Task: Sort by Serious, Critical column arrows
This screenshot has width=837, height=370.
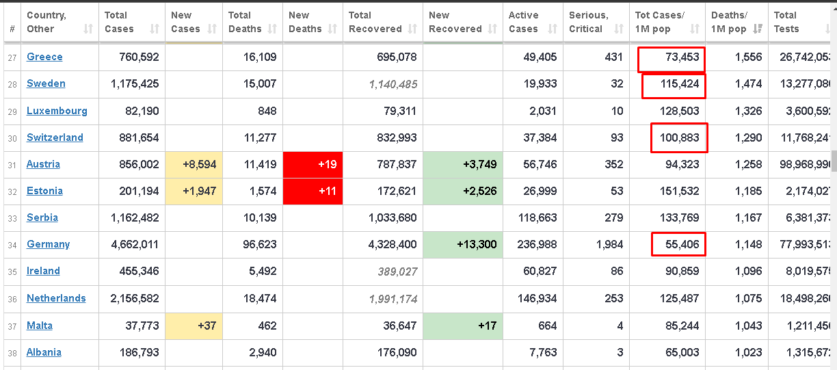Action: coord(618,29)
